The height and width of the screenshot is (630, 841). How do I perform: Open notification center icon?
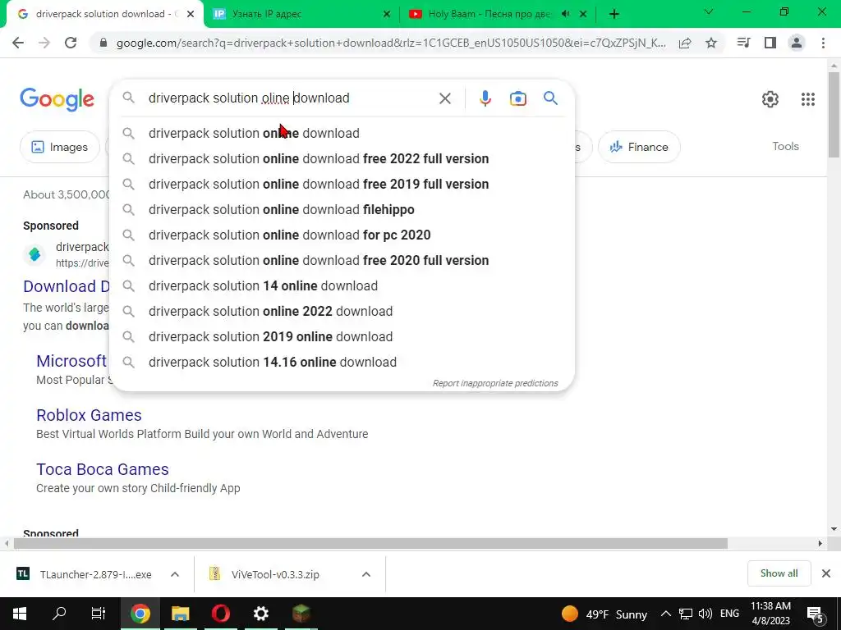pyautogui.click(x=816, y=614)
